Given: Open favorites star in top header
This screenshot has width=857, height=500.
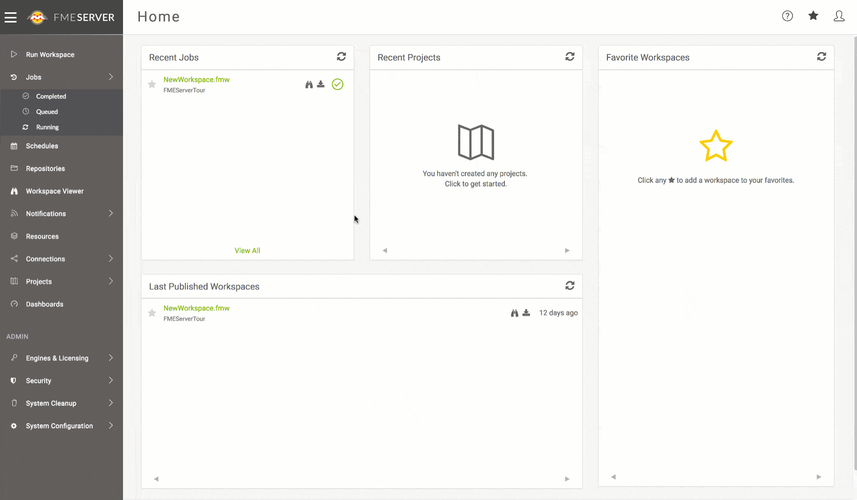Looking at the screenshot, I should [813, 16].
